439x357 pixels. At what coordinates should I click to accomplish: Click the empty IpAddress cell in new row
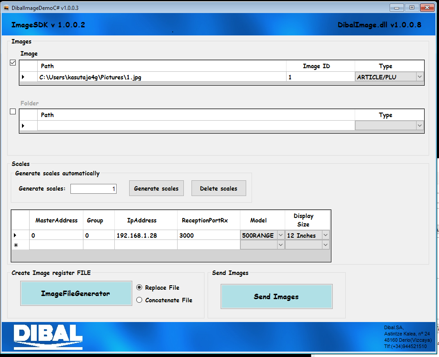[146, 245]
